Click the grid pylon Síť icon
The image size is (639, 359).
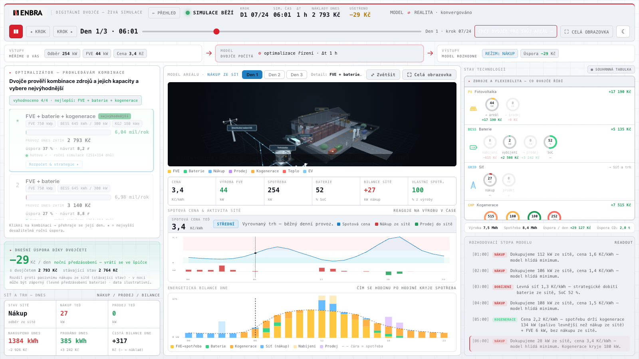pyautogui.click(x=473, y=185)
